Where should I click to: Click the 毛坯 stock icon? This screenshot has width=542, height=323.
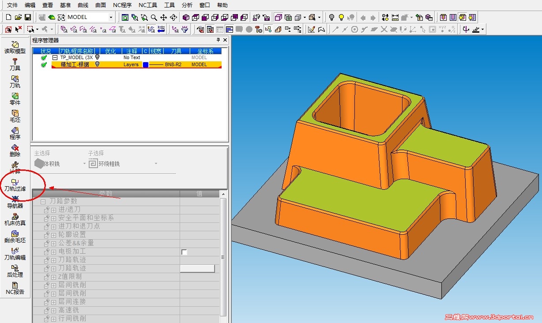tap(15, 116)
